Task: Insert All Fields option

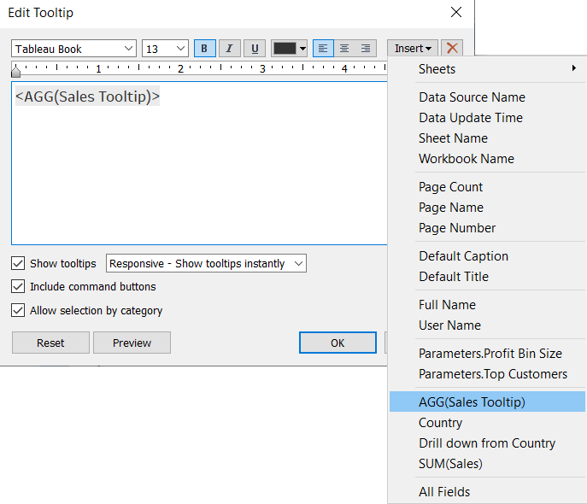Action: (x=487, y=492)
